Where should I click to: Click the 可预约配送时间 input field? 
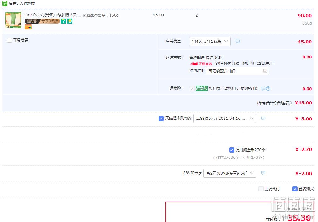(237, 71)
